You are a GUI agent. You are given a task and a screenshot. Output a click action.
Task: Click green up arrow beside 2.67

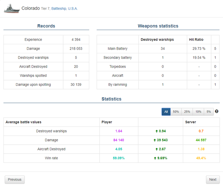click(156, 149)
